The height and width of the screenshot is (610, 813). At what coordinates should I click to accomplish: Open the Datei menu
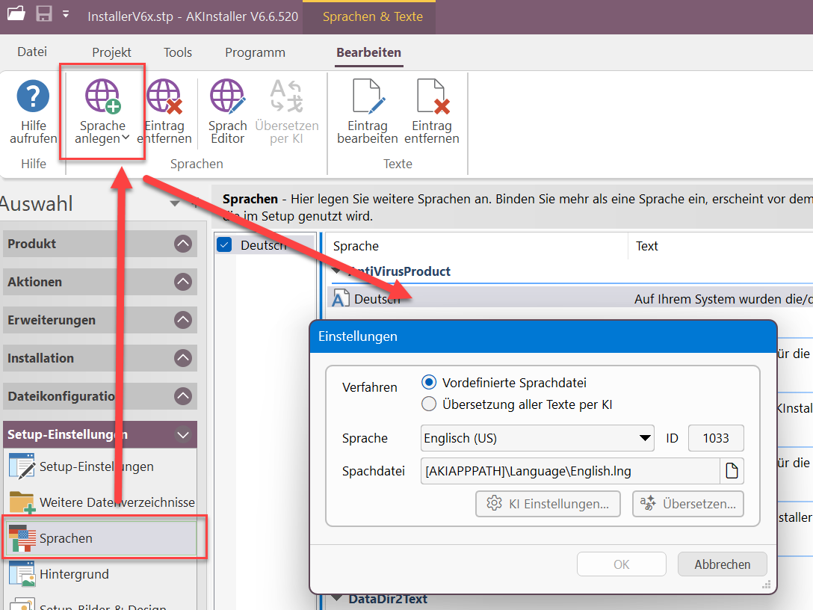(32, 52)
